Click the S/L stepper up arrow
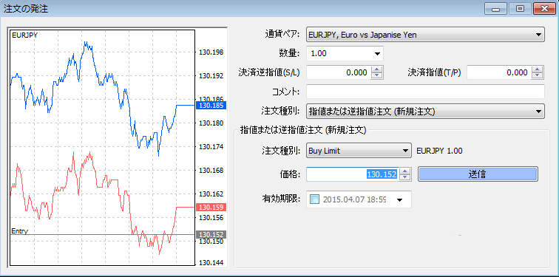 coord(377,69)
